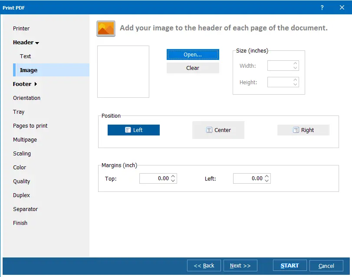Switch to Text header settings
The height and width of the screenshot is (277, 352).
coord(25,56)
